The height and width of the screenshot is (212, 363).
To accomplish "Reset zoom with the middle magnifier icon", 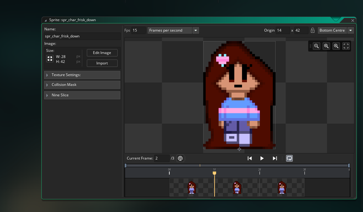I will (326, 46).
